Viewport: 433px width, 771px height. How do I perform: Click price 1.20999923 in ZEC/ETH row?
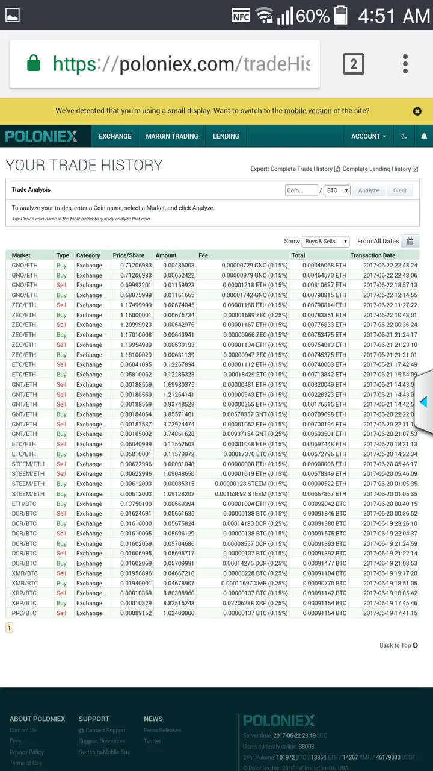tap(135, 325)
